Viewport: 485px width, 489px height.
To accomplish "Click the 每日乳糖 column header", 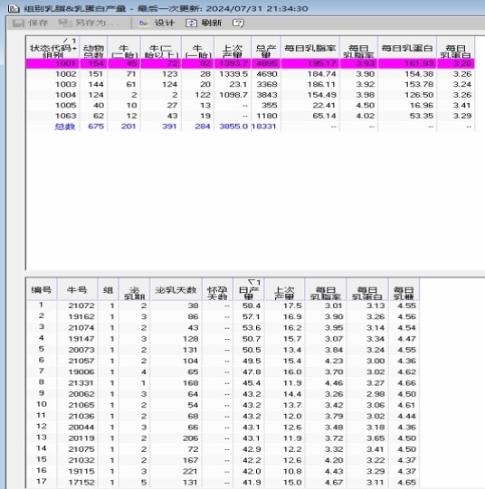I will click(404, 290).
